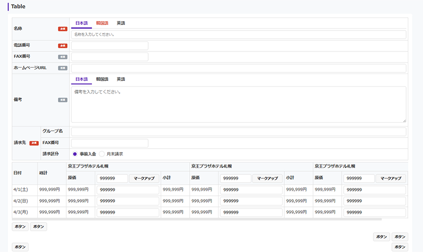Choose the 事前入金 radio button
The height and width of the screenshot is (252, 423).
tap(75, 154)
